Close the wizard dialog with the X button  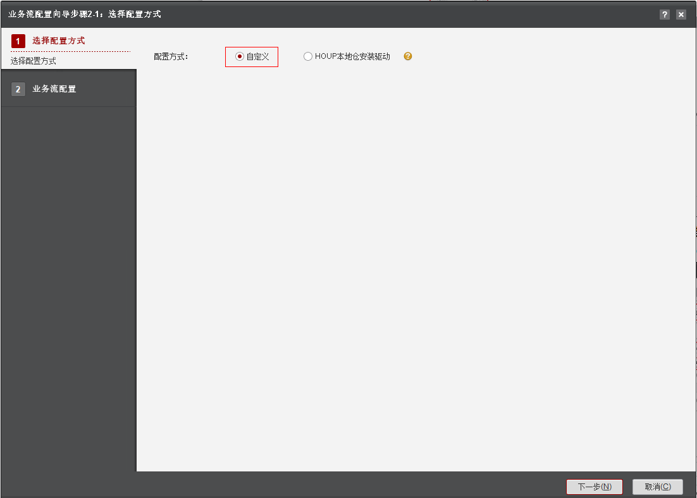coord(681,14)
